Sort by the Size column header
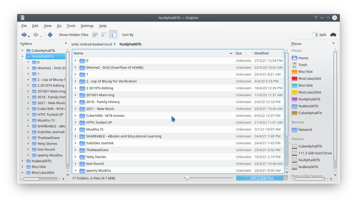The height and width of the screenshot is (204, 357). (243, 53)
